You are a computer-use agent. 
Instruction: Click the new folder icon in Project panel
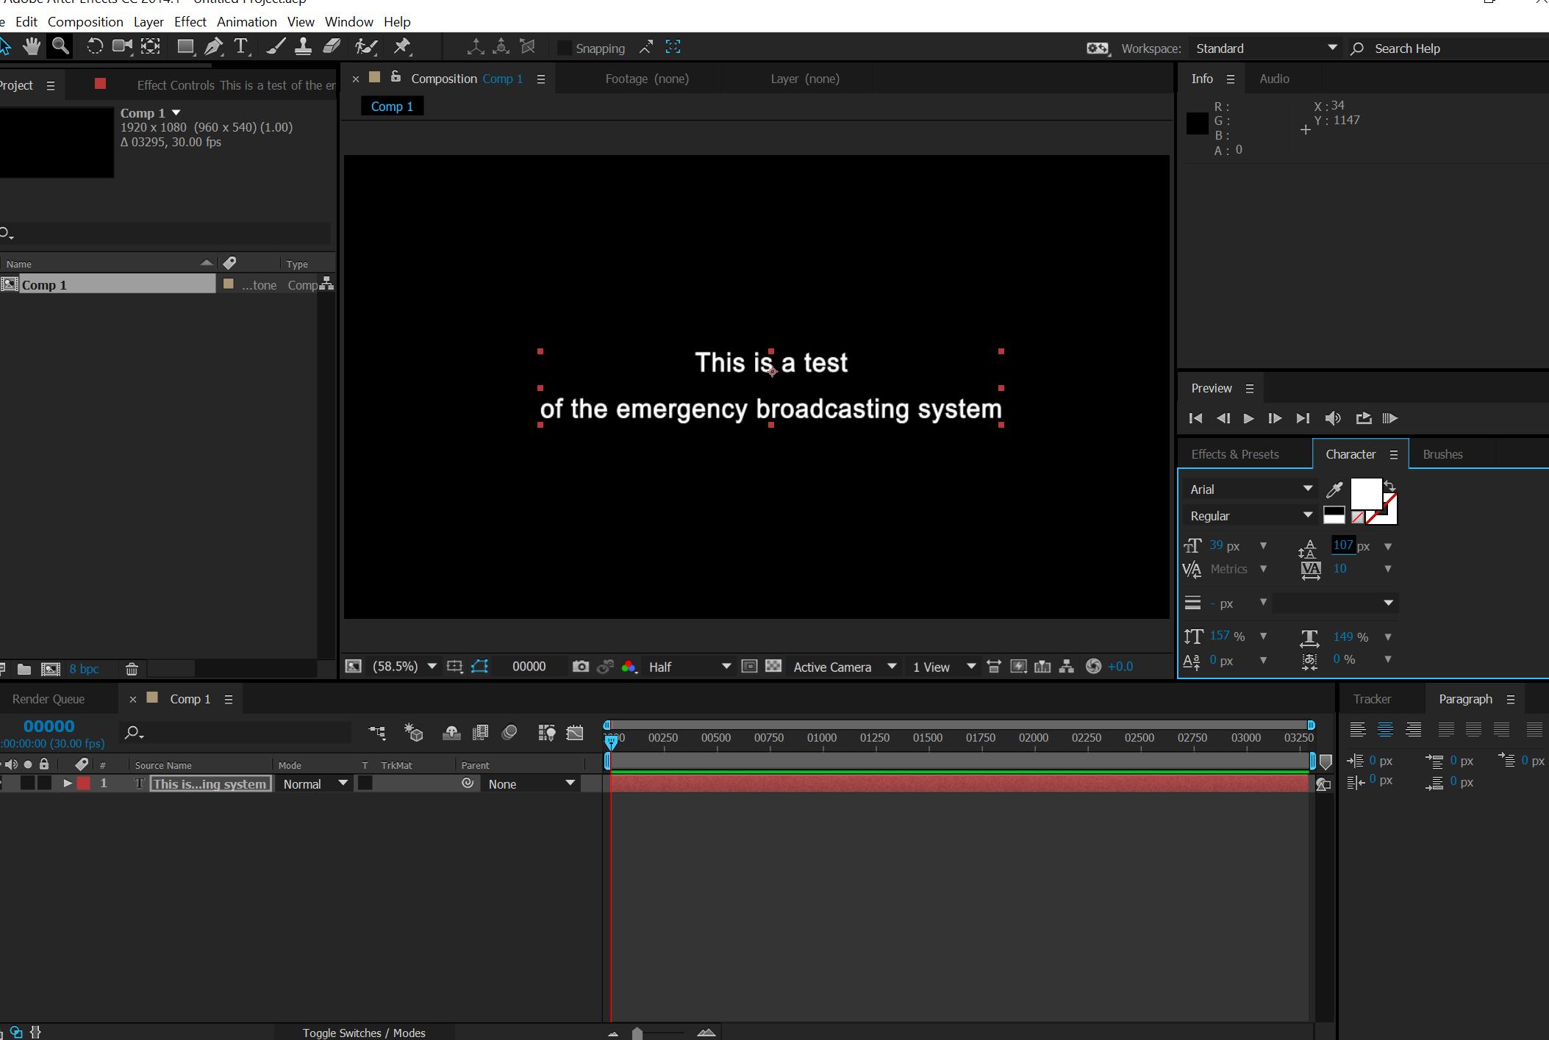24,669
